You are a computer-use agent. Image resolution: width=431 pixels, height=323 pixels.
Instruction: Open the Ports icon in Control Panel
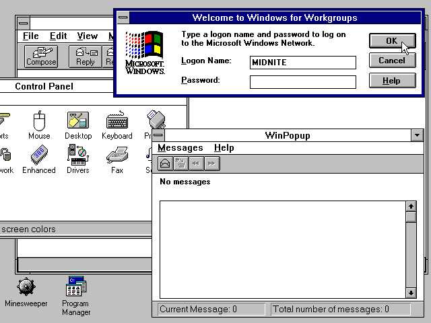click(x=4, y=125)
